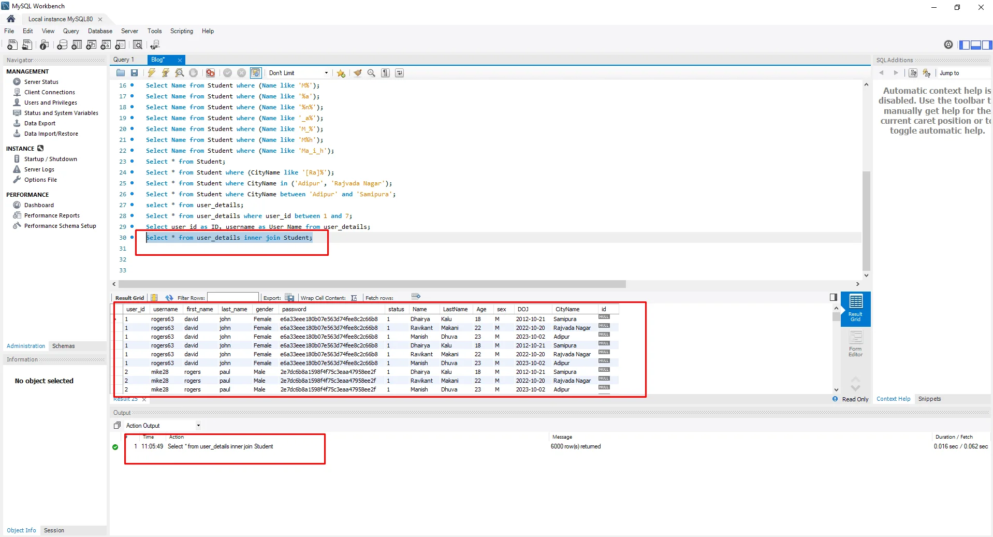The height and width of the screenshot is (537, 993).
Task: Expand the Action Output dropdown
Action: click(x=198, y=426)
